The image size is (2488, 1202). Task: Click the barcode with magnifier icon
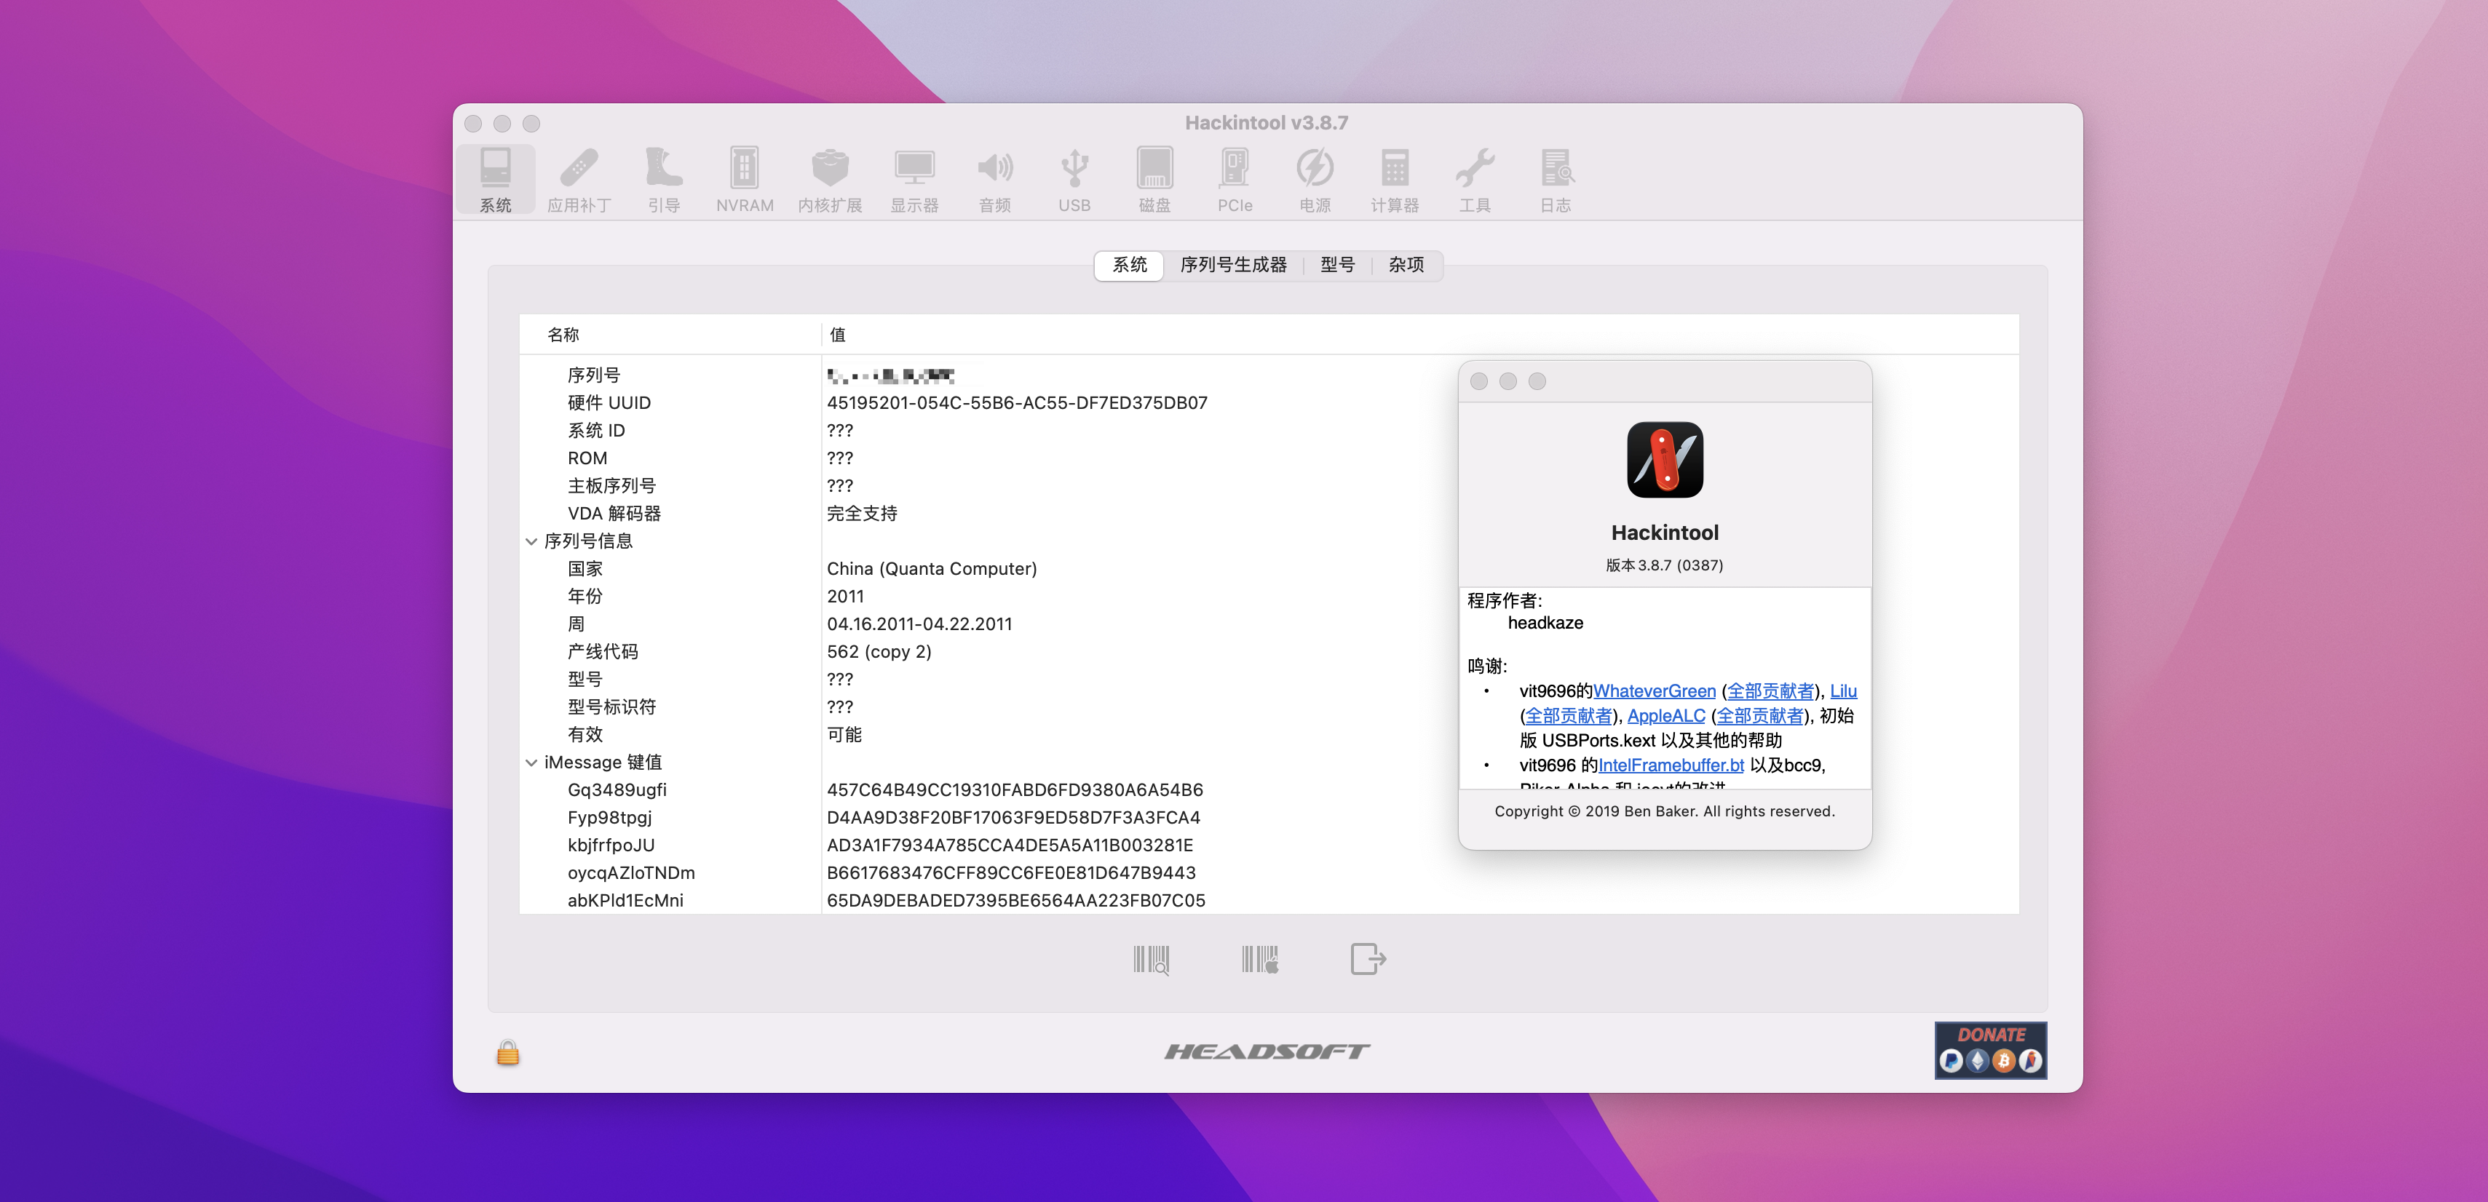[x=1152, y=960]
